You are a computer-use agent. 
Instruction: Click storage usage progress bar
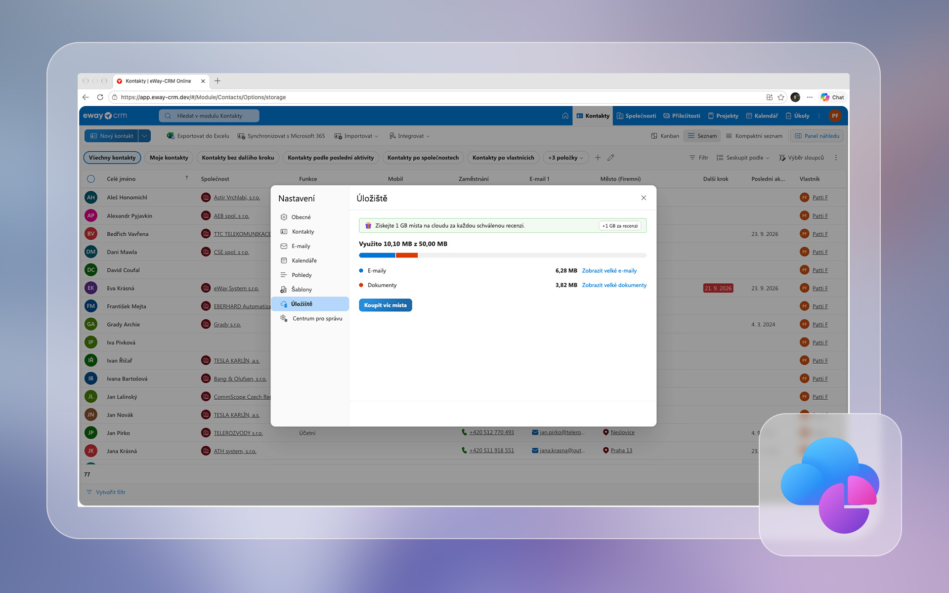pos(503,255)
